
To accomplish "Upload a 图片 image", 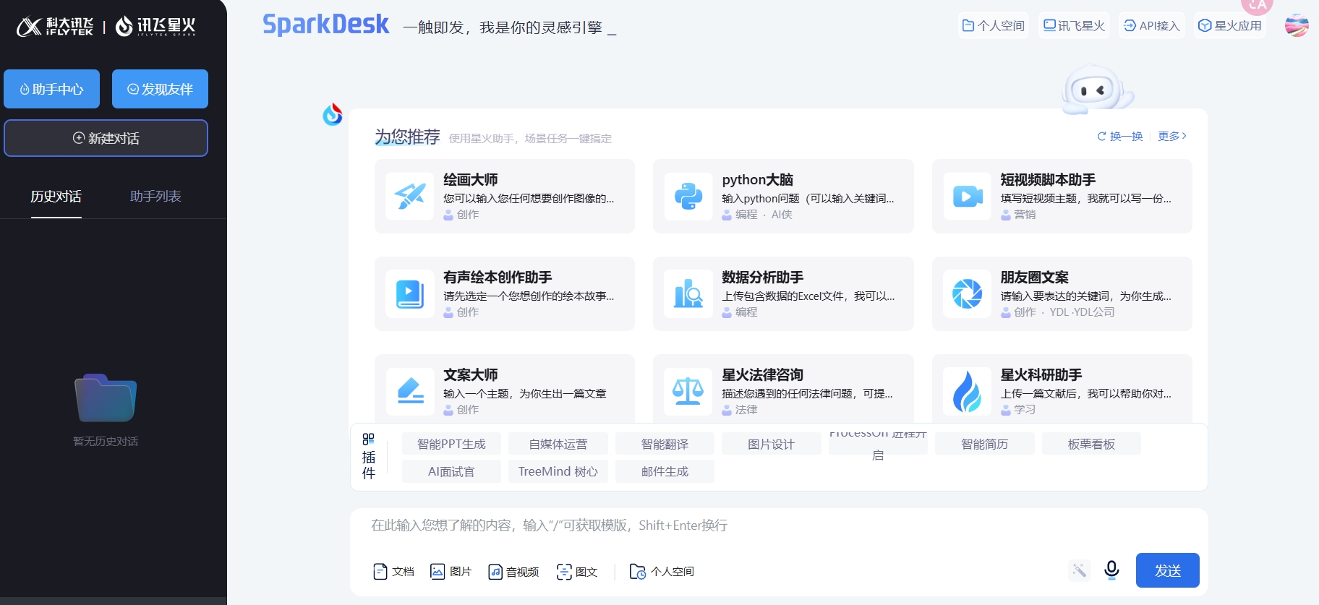I will coord(451,571).
